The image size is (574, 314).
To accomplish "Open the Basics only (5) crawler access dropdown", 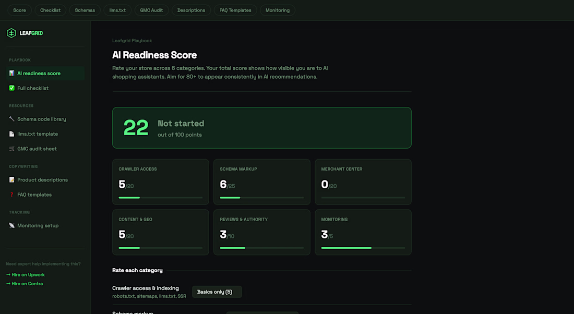I will tap(217, 292).
